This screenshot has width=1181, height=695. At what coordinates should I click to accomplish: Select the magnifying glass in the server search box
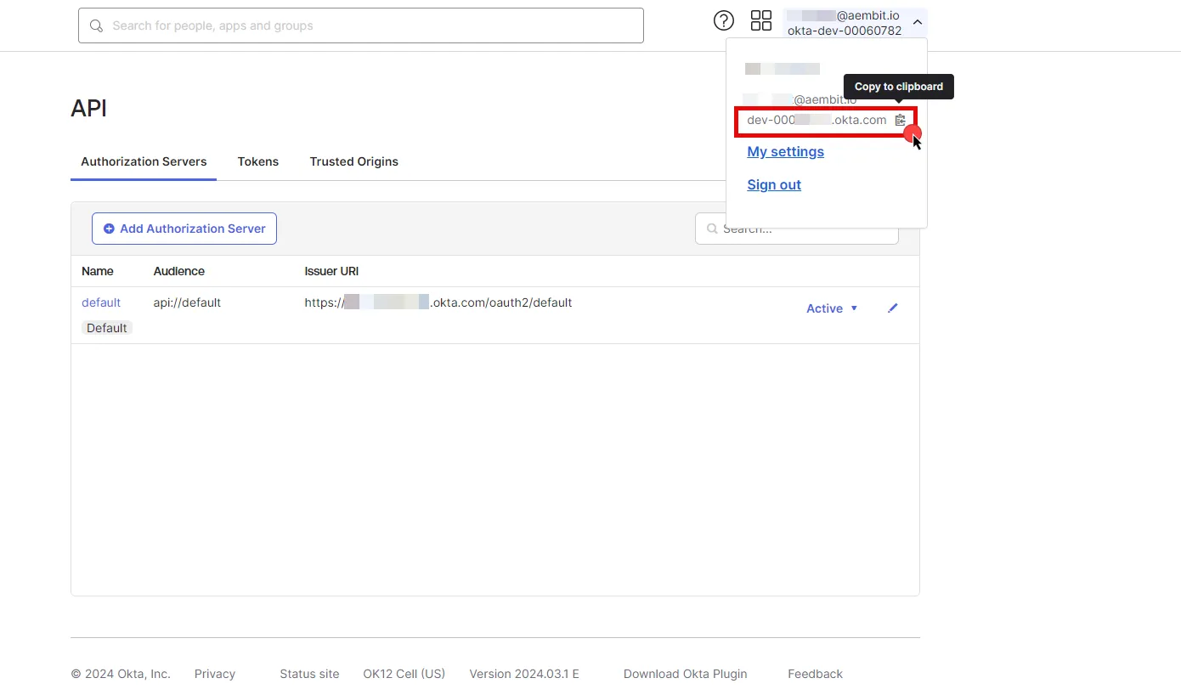[712, 228]
